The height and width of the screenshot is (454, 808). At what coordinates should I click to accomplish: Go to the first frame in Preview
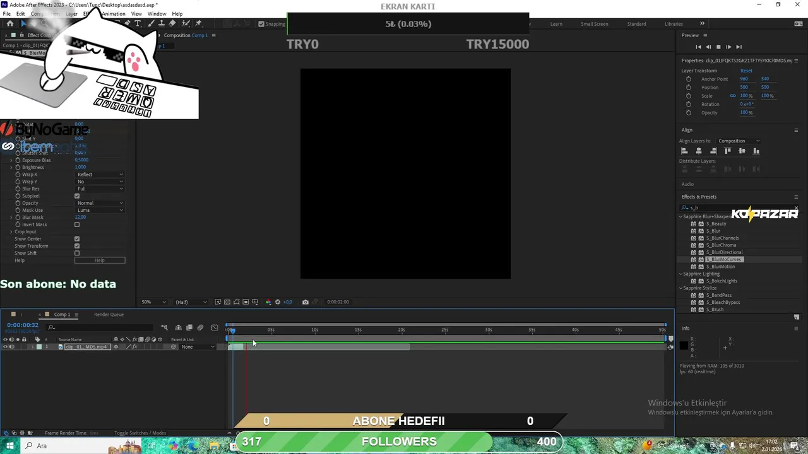tap(698, 47)
